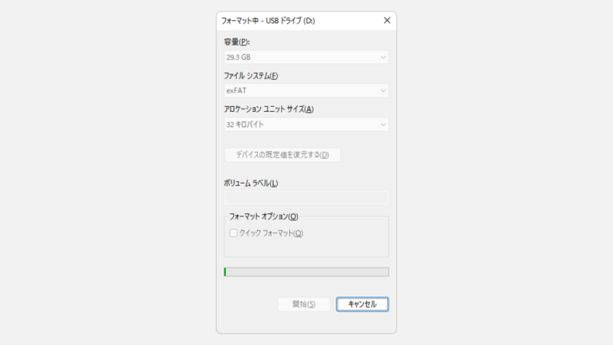This screenshot has height=345, width=613.
Task: Click the green format progress bar
Action: click(306, 272)
